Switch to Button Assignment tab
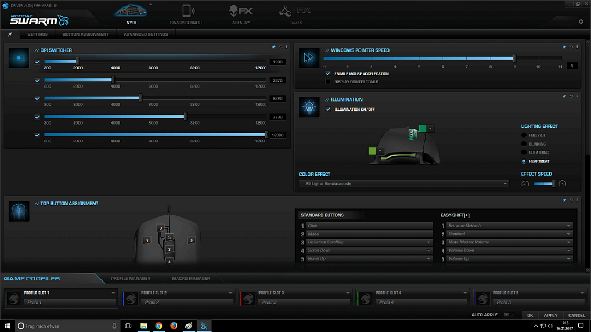Viewport: 591px width, 332px height. tap(85, 34)
